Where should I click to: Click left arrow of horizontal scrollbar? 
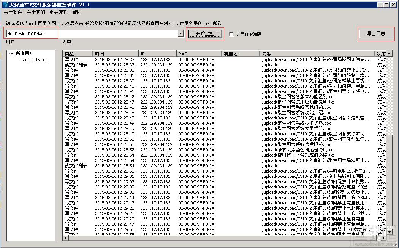(x=66, y=238)
